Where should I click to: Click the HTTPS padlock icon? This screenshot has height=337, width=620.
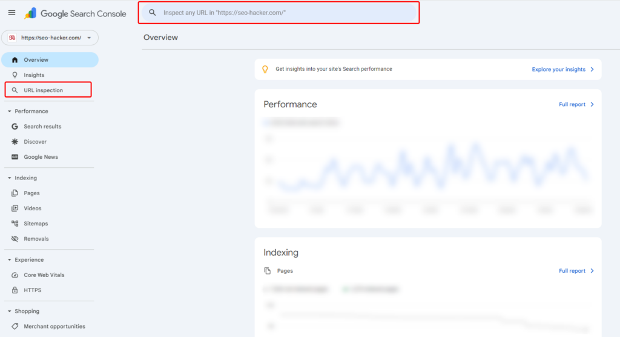point(15,290)
